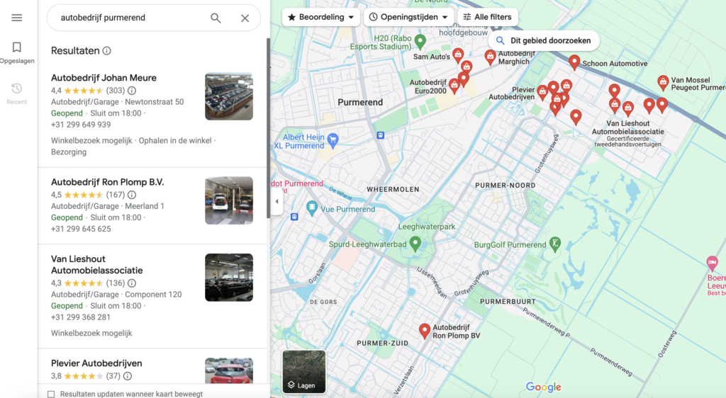The height and width of the screenshot is (398, 726).
Task: Click phone number +31 299 645 625
Action: [x=81, y=229]
